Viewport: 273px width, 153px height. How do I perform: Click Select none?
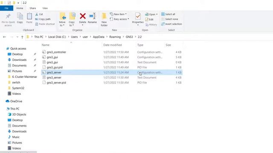coord(170,19)
